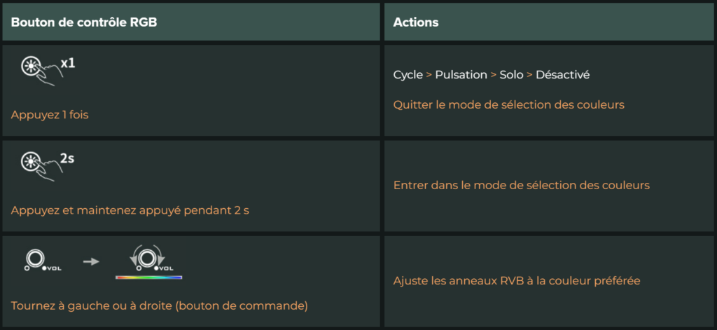This screenshot has width=717, height=330.
Task: Click the "2s" label beside the hand icon
Action: pos(67,159)
